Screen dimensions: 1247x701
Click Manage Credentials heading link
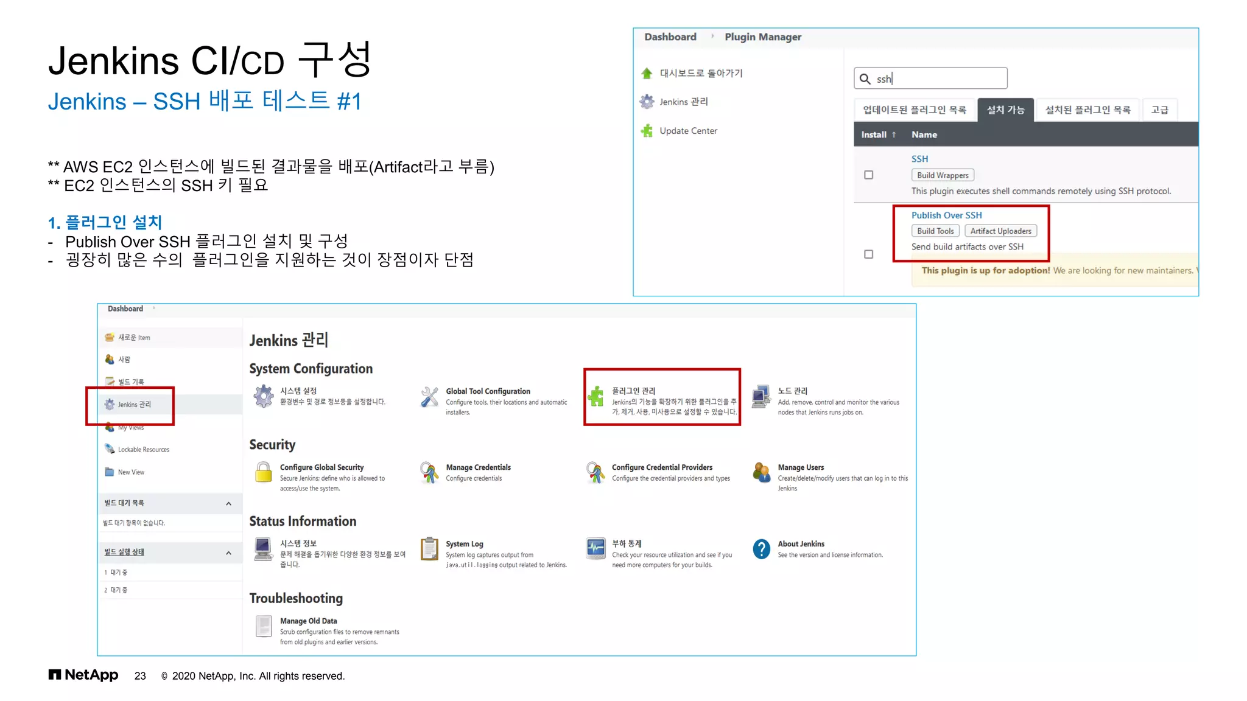coord(478,467)
